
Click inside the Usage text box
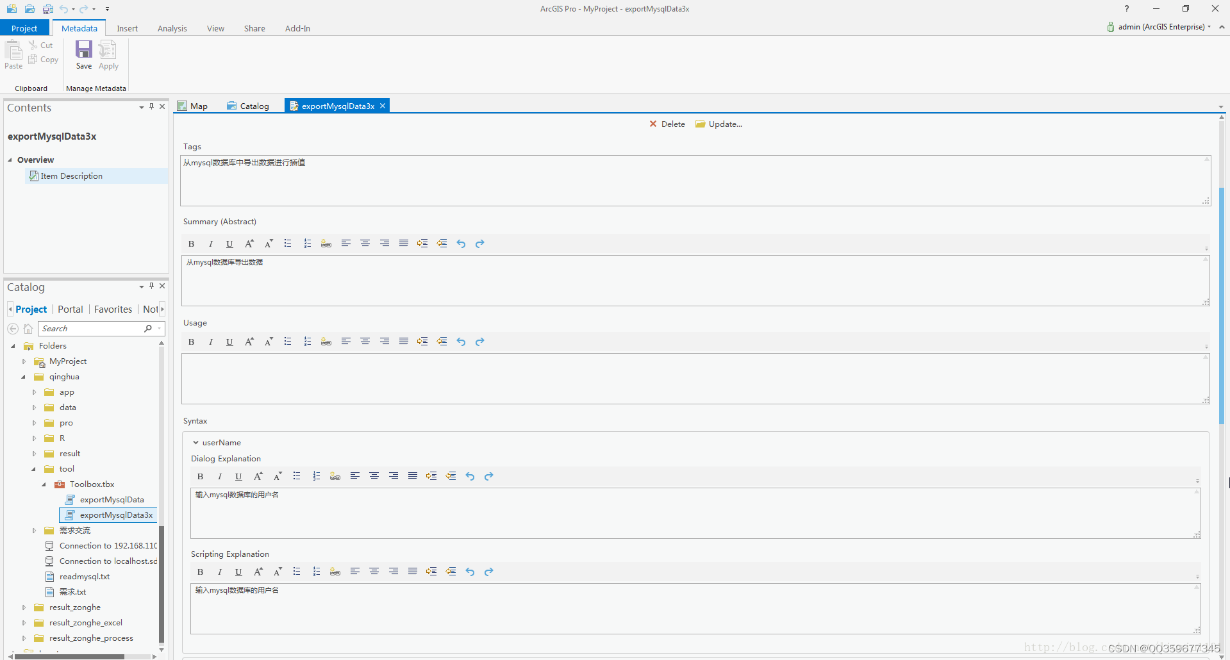(695, 379)
